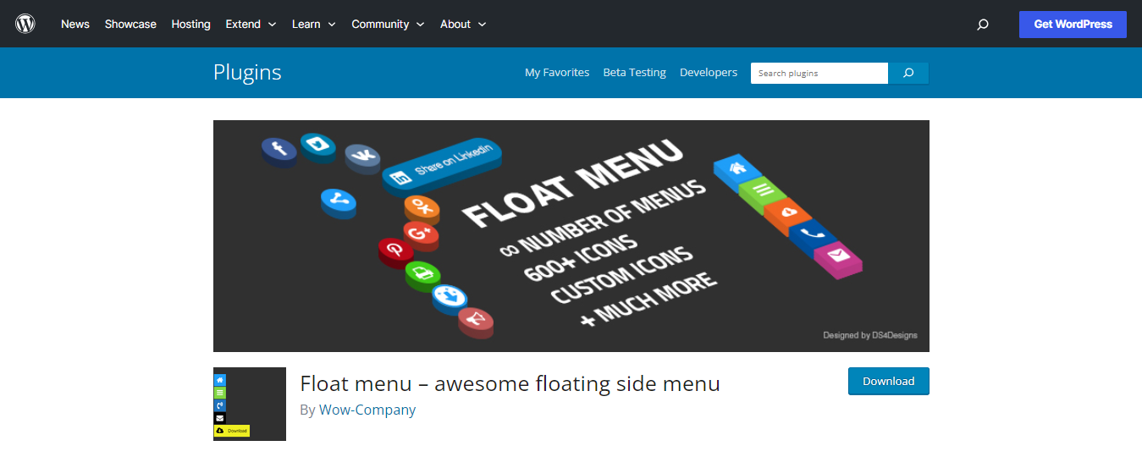Viewport: 1142px width, 468px height.
Task: Open My Favorites link
Action: [557, 73]
